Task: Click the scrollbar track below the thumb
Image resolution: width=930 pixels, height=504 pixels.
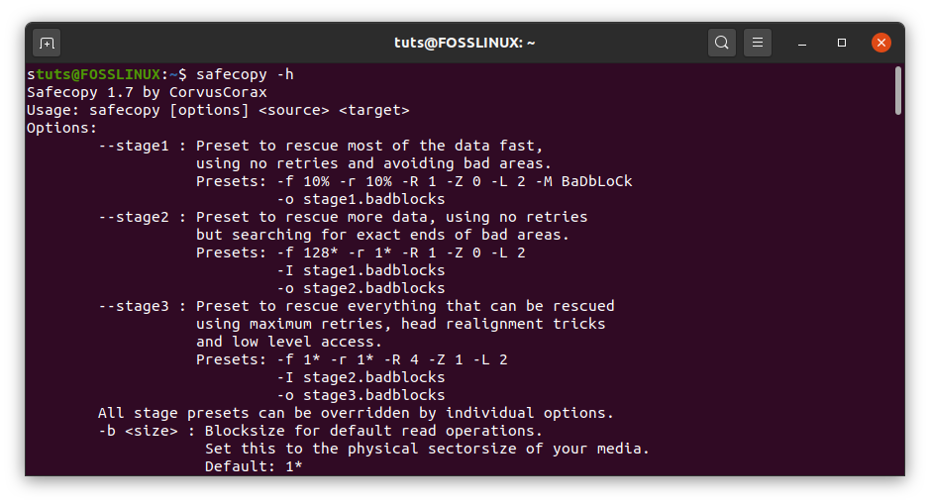Action: point(897,297)
